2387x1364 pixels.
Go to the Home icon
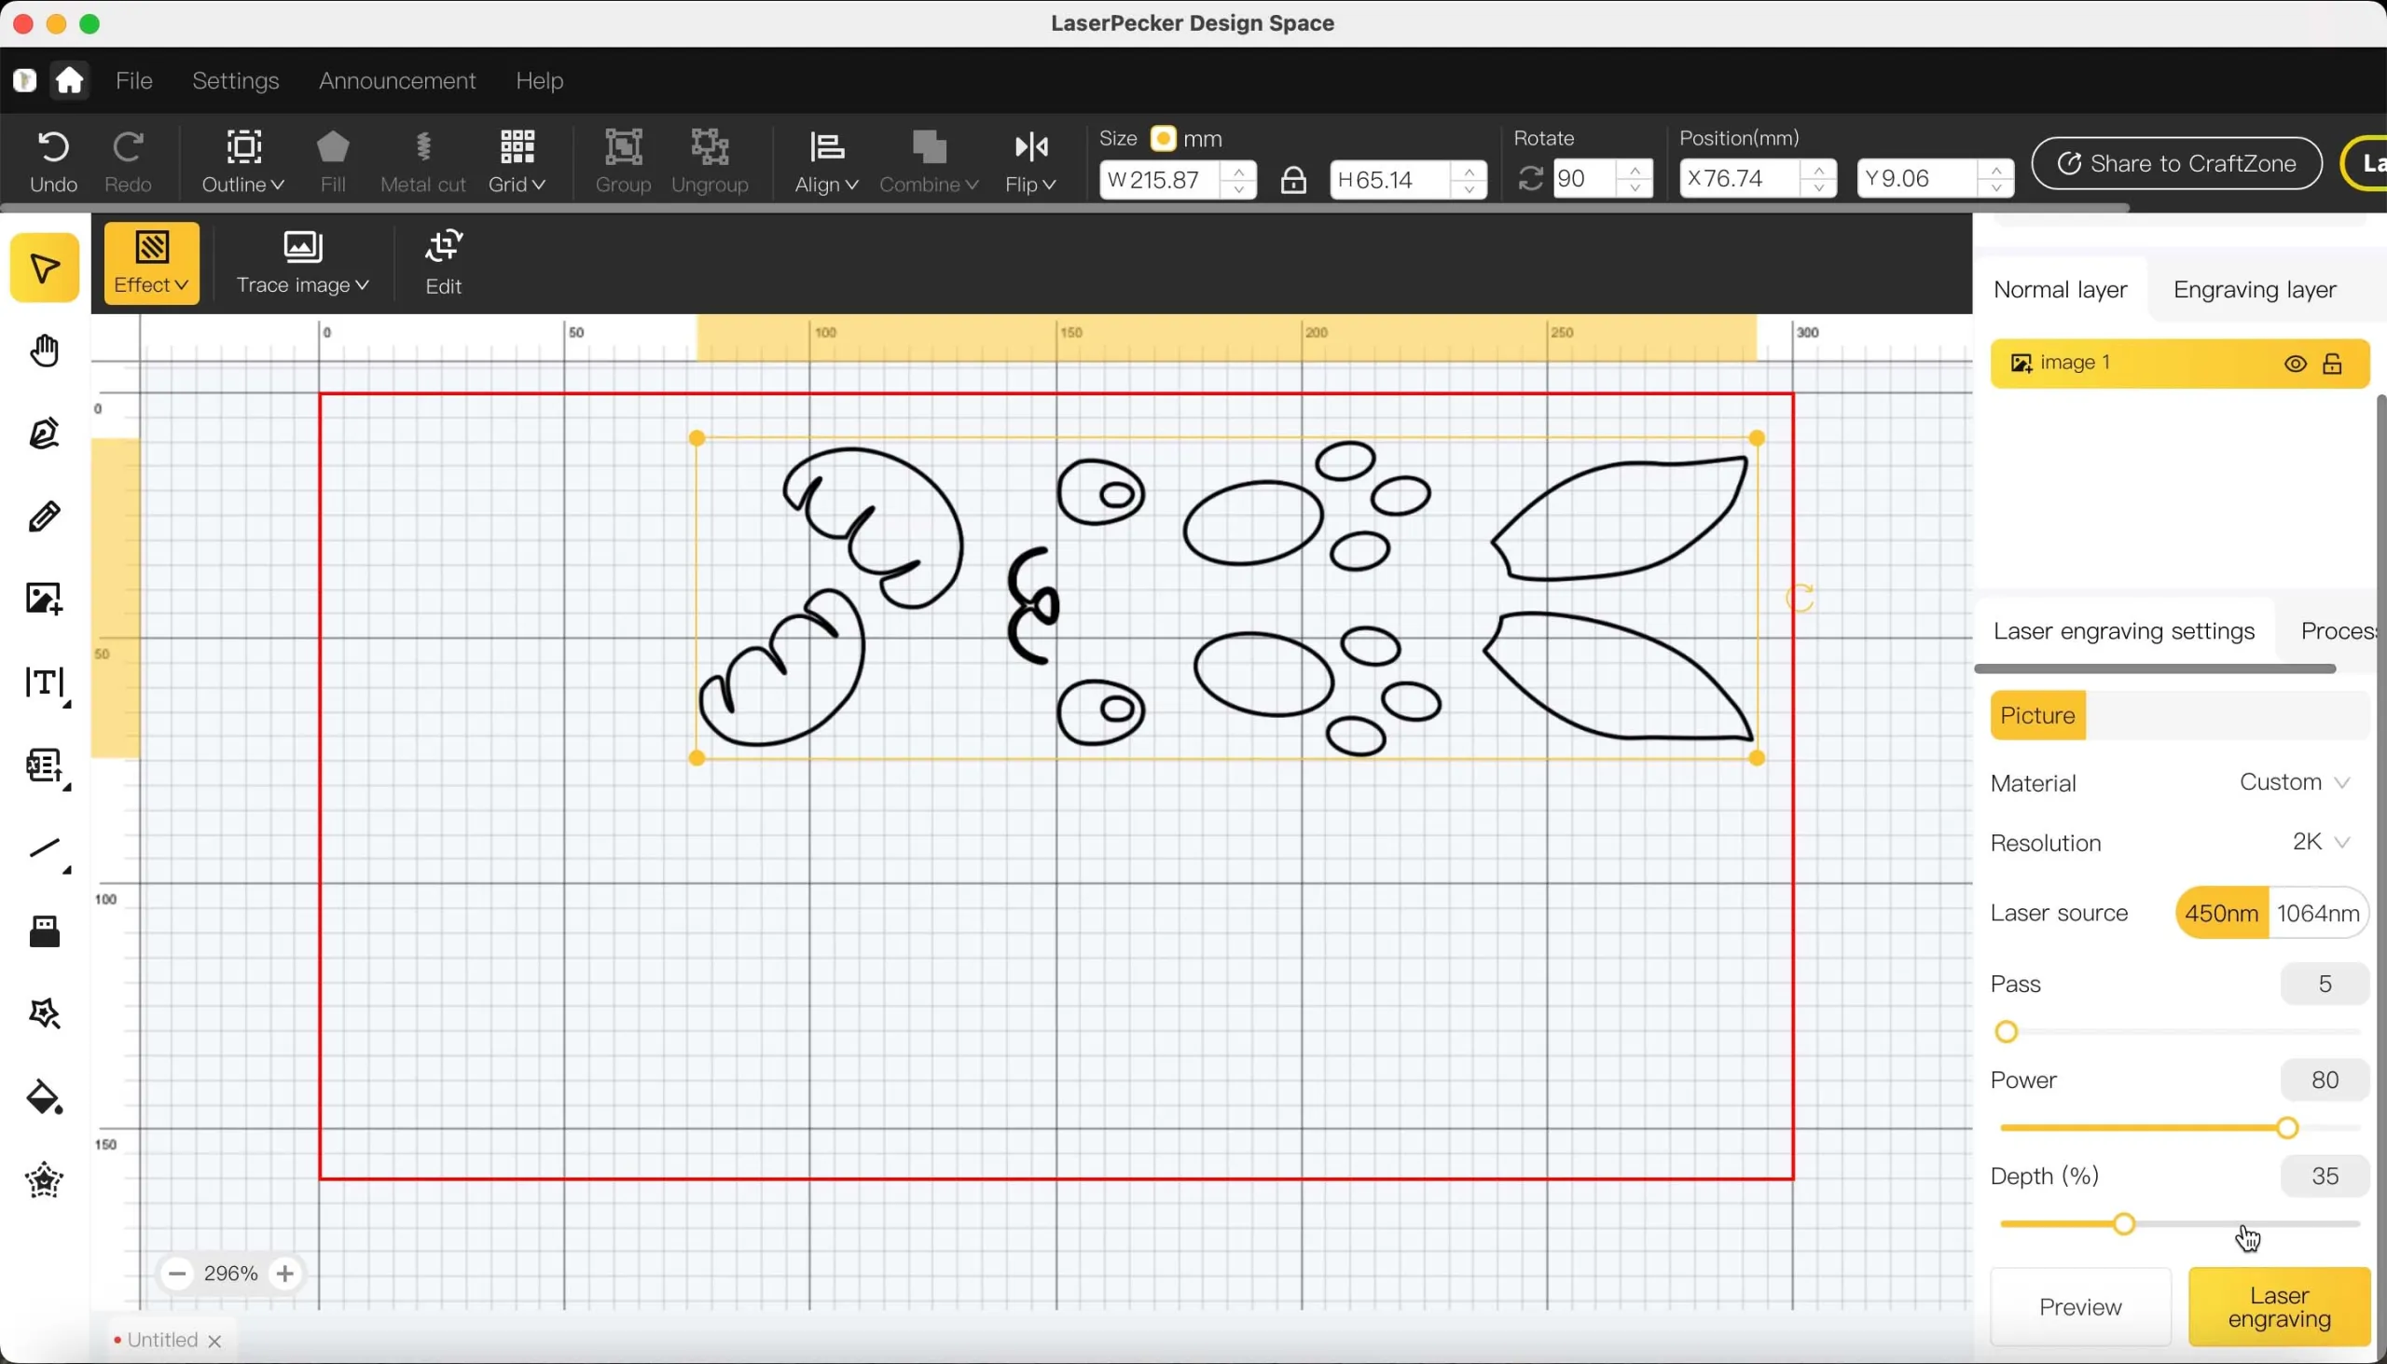70,79
